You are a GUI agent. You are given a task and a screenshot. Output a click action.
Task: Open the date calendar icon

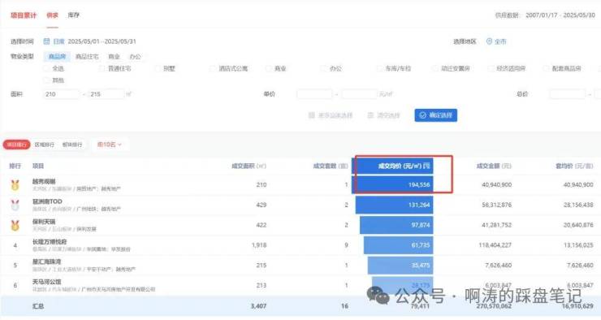pyautogui.click(x=46, y=41)
